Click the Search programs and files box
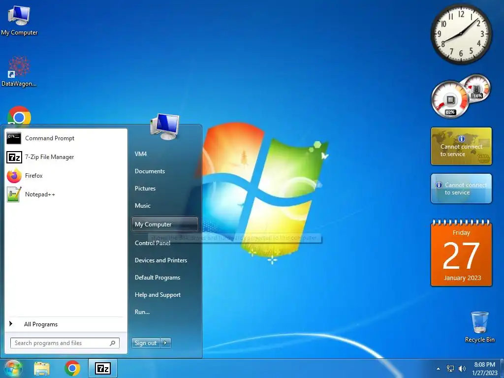Image resolution: width=504 pixels, height=378 pixels. (65, 343)
